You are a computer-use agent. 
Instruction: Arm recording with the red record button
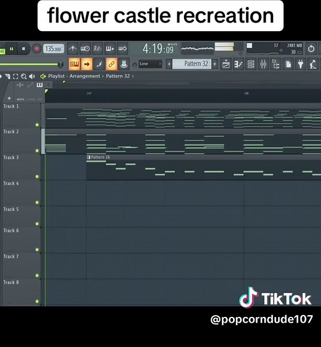click(x=37, y=49)
